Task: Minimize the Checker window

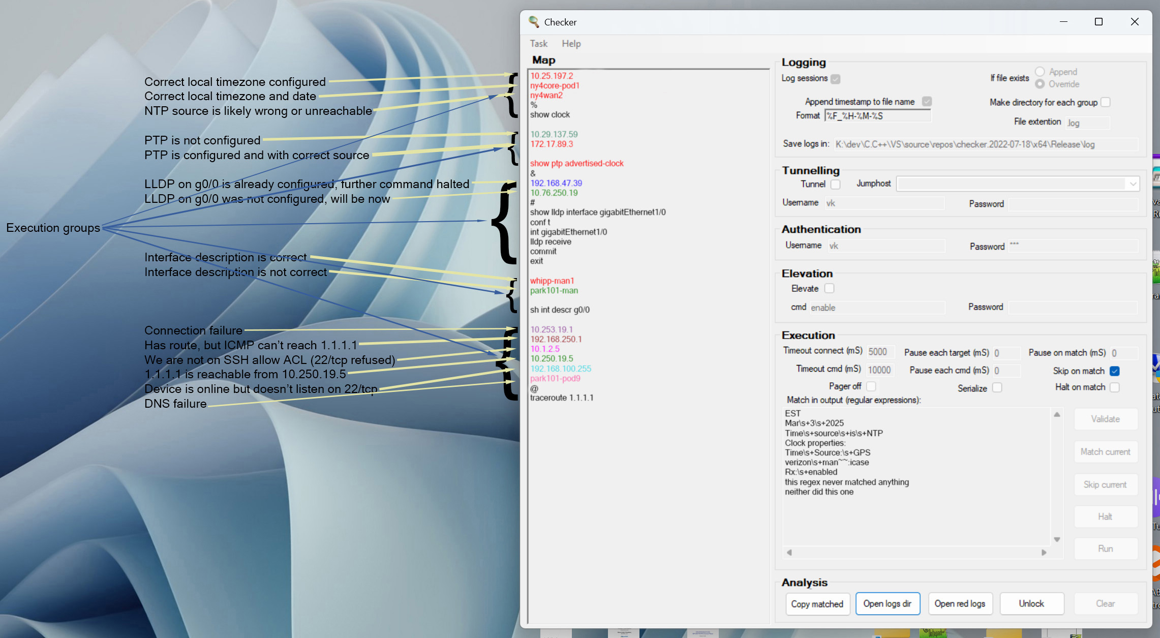Action: point(1063,22)
